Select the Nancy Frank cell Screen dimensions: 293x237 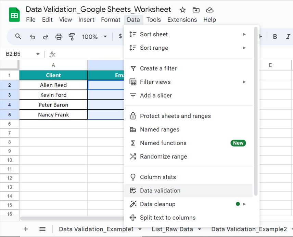pyautogui.click(x=53, y=115)
